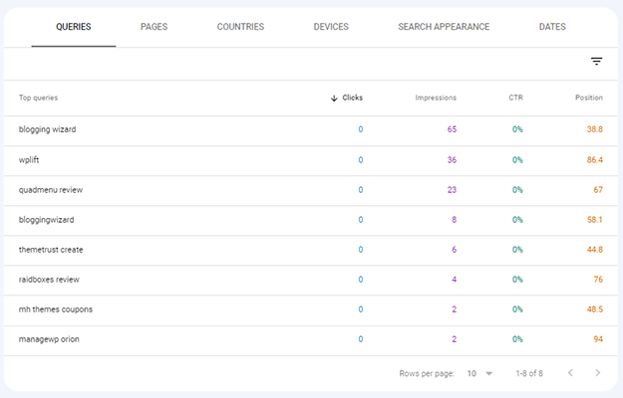Select the 'mh themes coupons' query
This screenshot has width=623, height=398.
(x=56, y=309)
